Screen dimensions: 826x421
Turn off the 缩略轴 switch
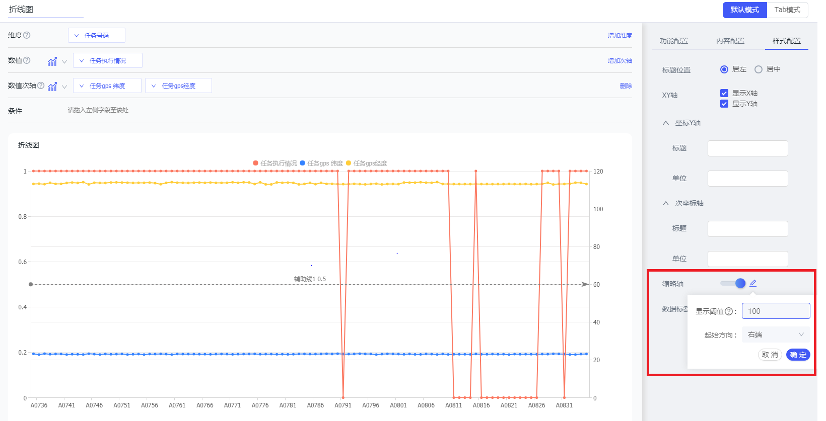pos(733,284)
